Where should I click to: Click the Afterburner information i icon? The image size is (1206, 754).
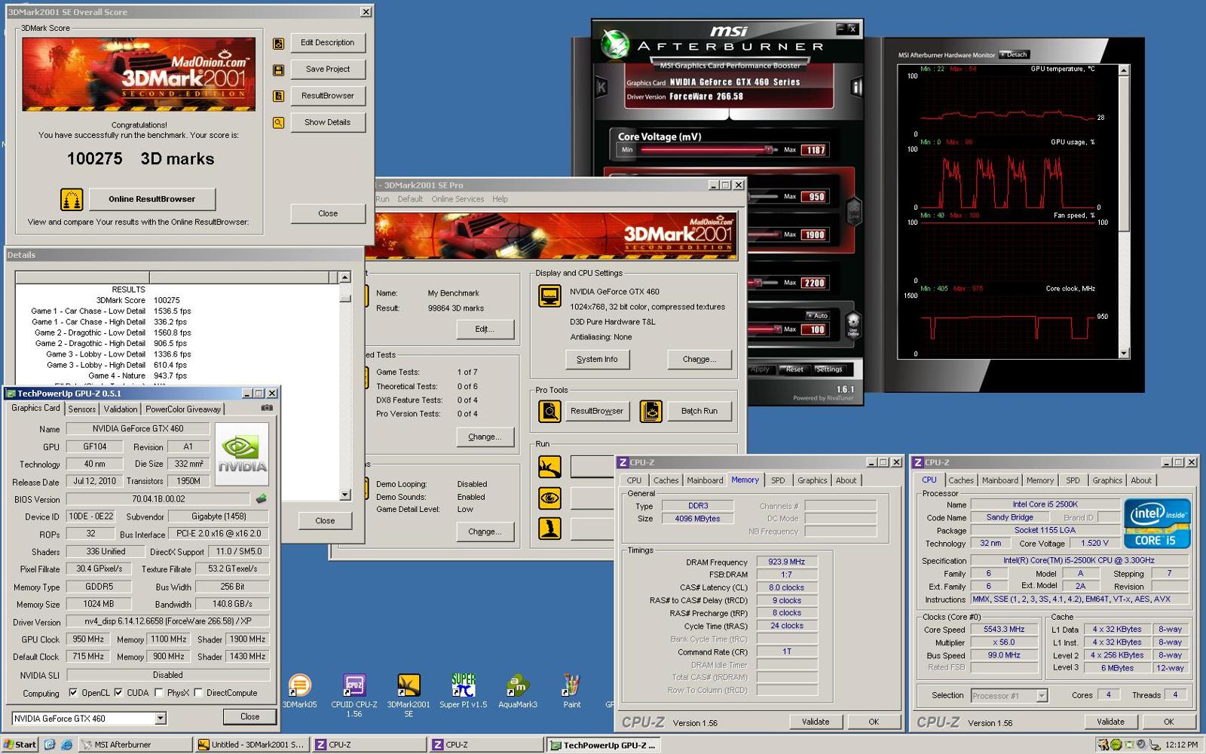(856, 87)
